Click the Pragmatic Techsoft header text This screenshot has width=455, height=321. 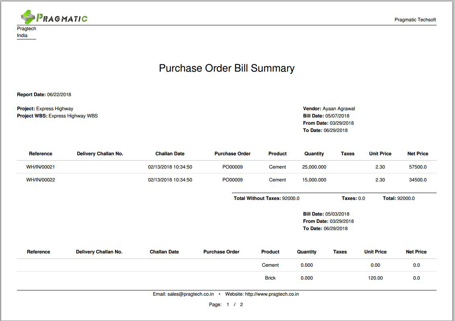pos(415,20)
